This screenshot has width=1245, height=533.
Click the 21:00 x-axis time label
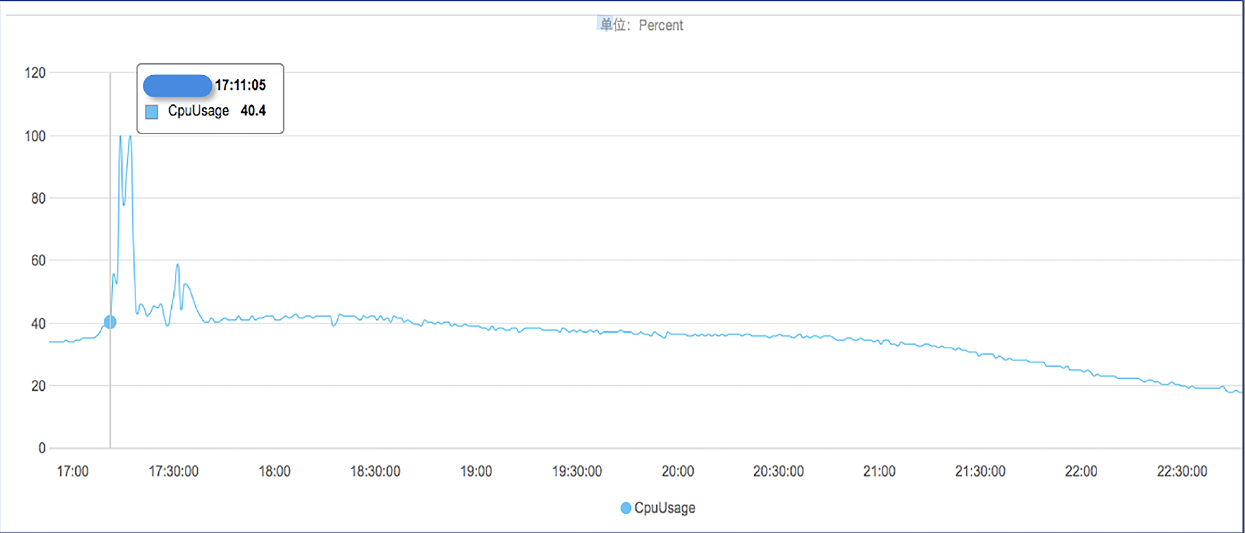coord(879,471)
